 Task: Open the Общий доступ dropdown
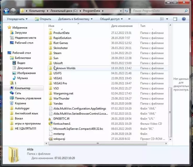111,19
